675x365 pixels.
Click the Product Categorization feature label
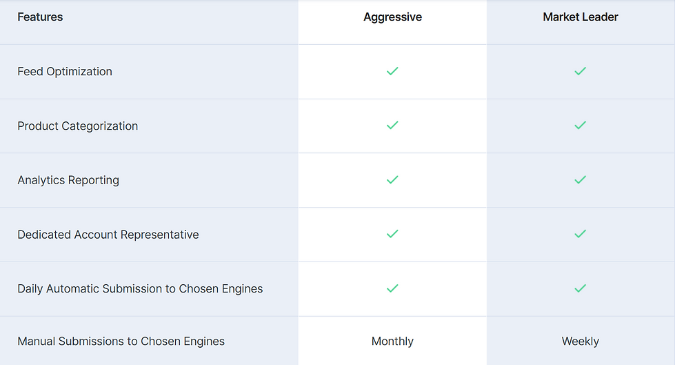click(x=78, y=126)
